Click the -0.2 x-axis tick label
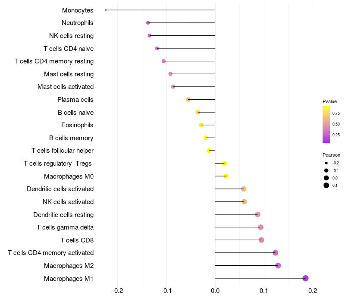Image resolution: width=345 pixels, height=302 pixels. coord(117,291)
